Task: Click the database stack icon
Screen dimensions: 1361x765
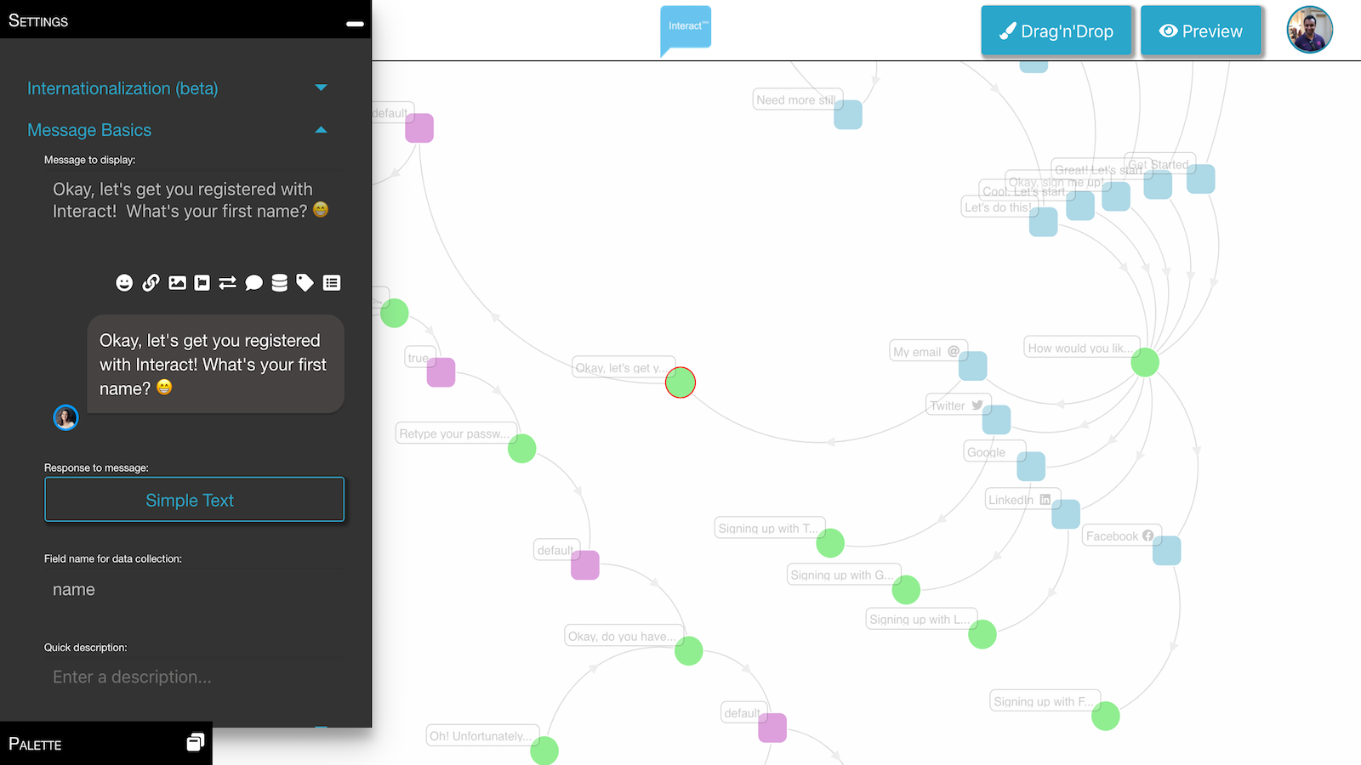Action: (279, 283)
